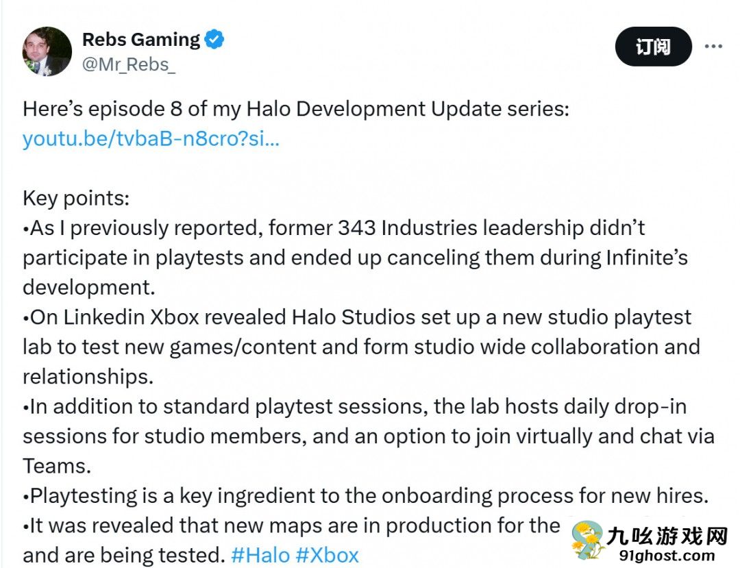Click the #Halo hashtag
The width and height of the screenshot is (740, 568).
click(x=260, y=554)
